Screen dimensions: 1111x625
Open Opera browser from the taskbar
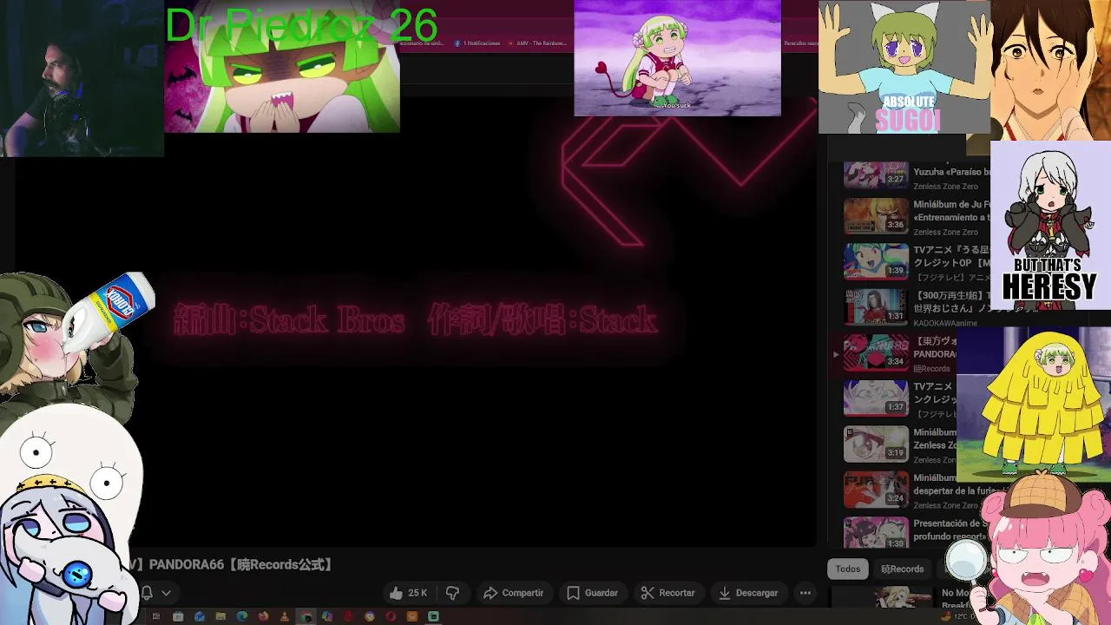[x=391, y=616]
